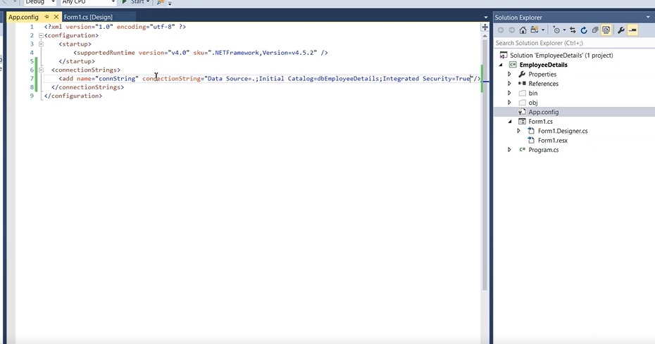Click the References node icon
This screenshot has width=655, height=344.
pyautogui.click(x=522, y=84)
